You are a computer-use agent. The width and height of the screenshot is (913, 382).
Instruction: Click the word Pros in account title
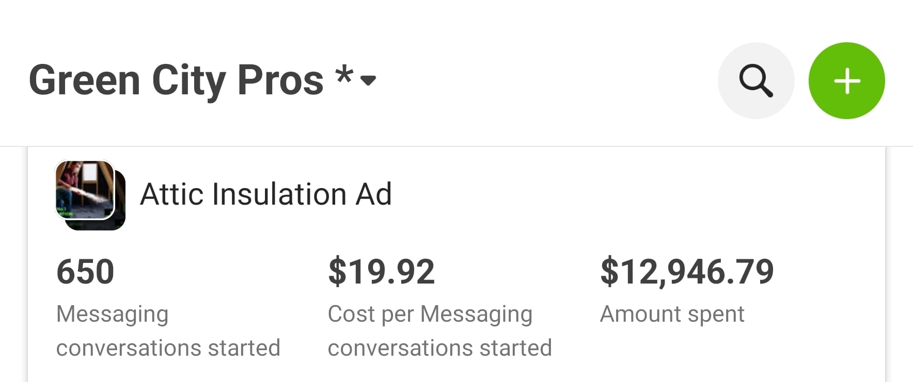(x=280, y=80)
